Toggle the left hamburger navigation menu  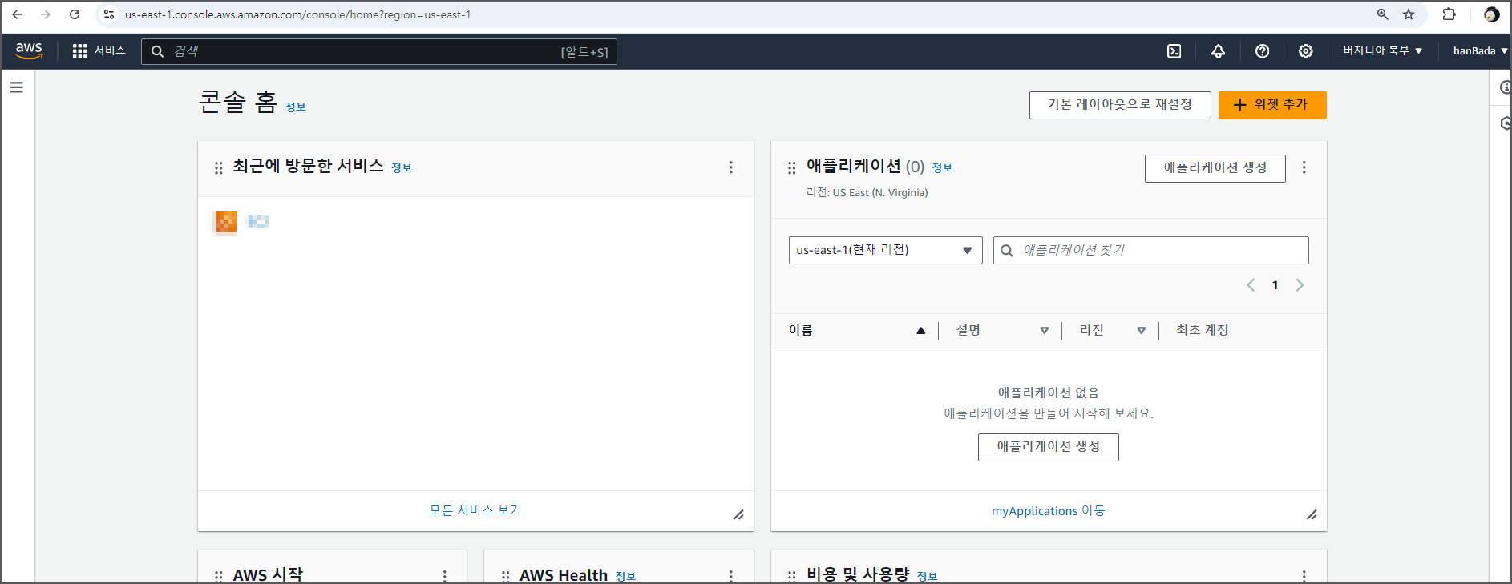17,87
